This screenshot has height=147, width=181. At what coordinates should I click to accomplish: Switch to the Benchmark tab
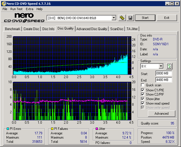(x=13, y=29)
